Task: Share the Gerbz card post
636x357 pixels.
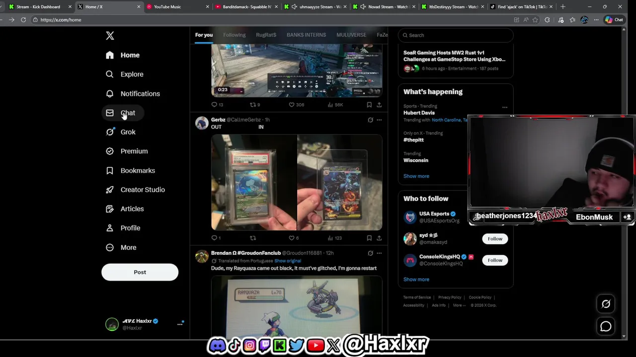Action: pyautogui.click(x=379, y=238)
